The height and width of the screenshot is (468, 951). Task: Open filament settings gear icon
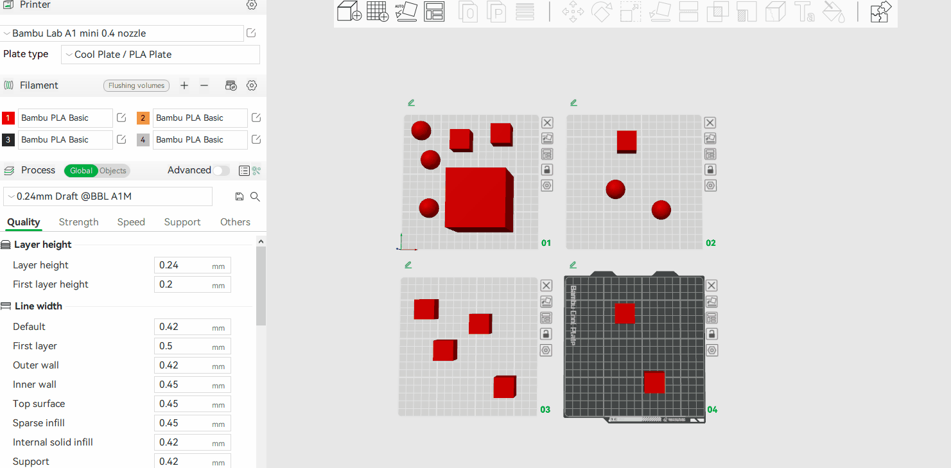pyautogui.click(x=252, y=85)
